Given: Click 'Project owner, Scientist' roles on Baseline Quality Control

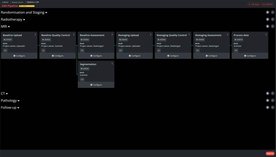Looking at the screenshot, I should pos(52,46).
